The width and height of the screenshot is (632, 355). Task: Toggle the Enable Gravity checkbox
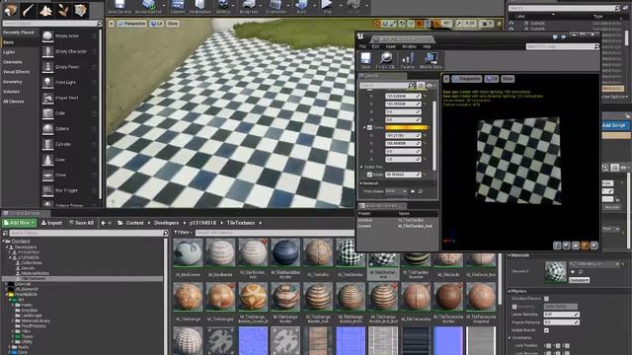pos(546,330)
